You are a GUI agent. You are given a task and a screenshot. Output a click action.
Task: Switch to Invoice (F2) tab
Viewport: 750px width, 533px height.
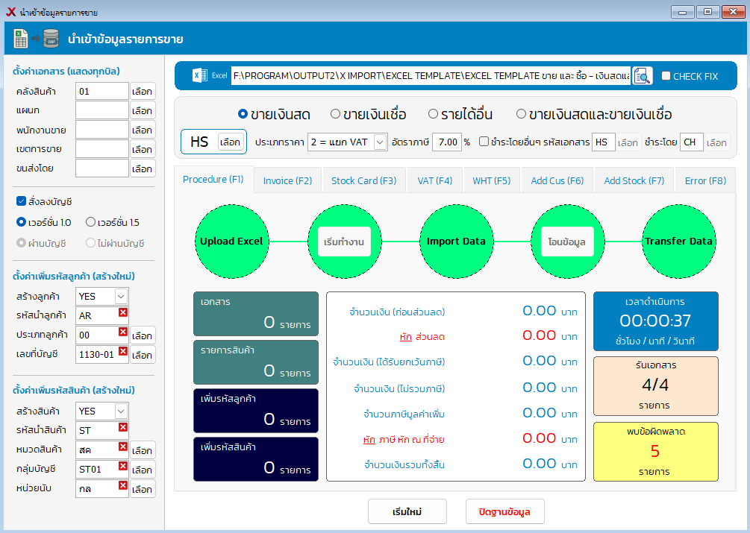[287, 180]
